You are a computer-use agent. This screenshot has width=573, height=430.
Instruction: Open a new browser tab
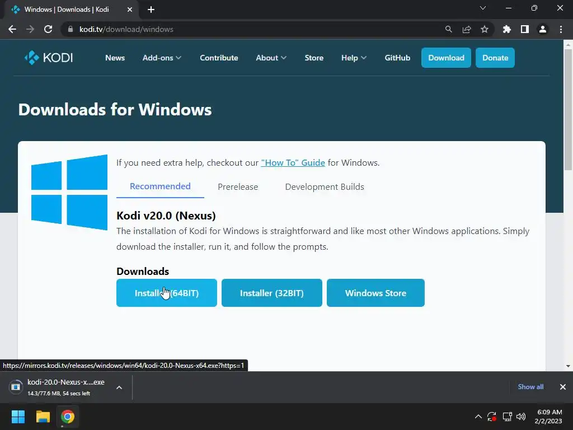(151, 10)
